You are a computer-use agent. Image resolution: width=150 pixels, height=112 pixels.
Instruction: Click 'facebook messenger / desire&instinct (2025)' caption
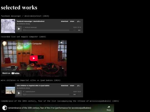pos(25,16)
